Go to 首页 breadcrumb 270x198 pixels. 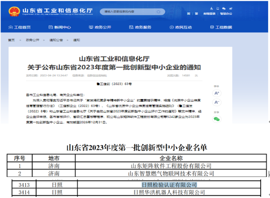(11, 40)
